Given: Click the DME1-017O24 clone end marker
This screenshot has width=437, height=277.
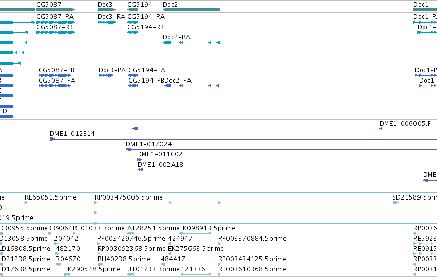Looking at the screenshot, I should click(128, 149).
